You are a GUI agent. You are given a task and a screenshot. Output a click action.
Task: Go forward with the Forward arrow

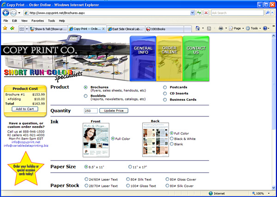13,13
